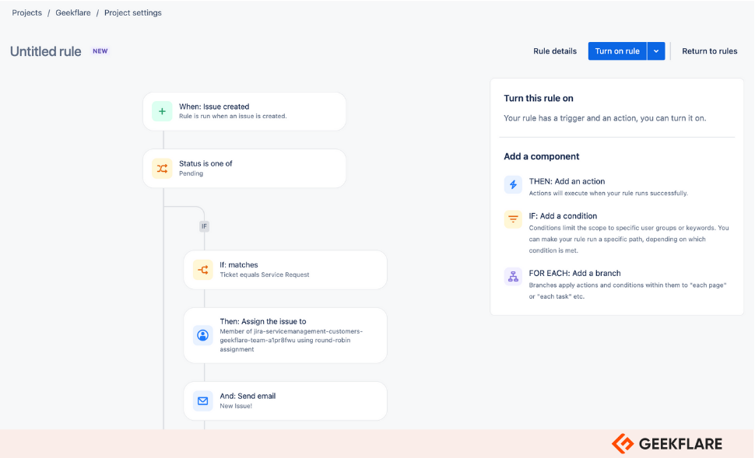Screen dimensions: 755x458
Task: Click the IF condition filter icon
Action: coord(513,219)
